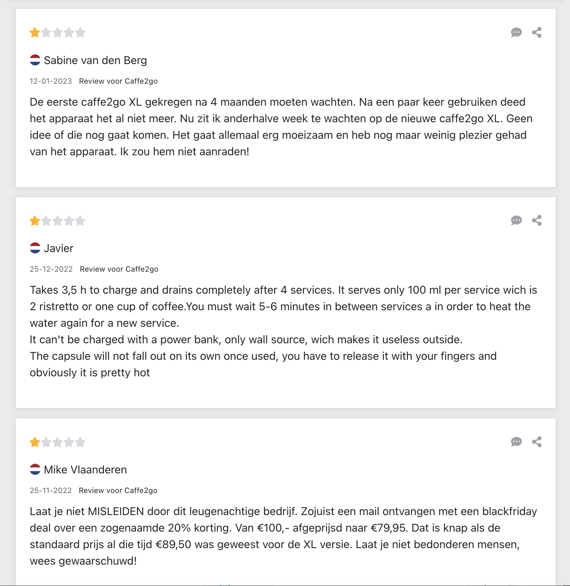The width and height of the screenshot is (570, 586).
Task: Share Javier's review
Action: point(537,220)
